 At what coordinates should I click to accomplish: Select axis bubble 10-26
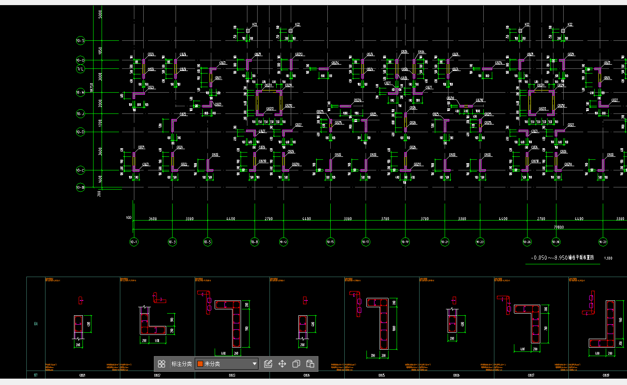click(527, 242)
